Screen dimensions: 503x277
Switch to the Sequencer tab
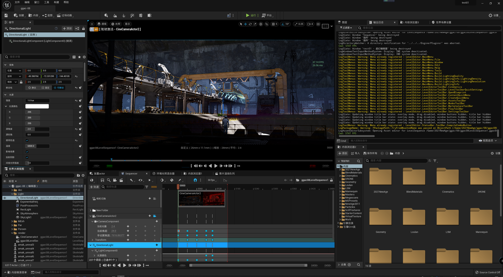click(131, 174)
